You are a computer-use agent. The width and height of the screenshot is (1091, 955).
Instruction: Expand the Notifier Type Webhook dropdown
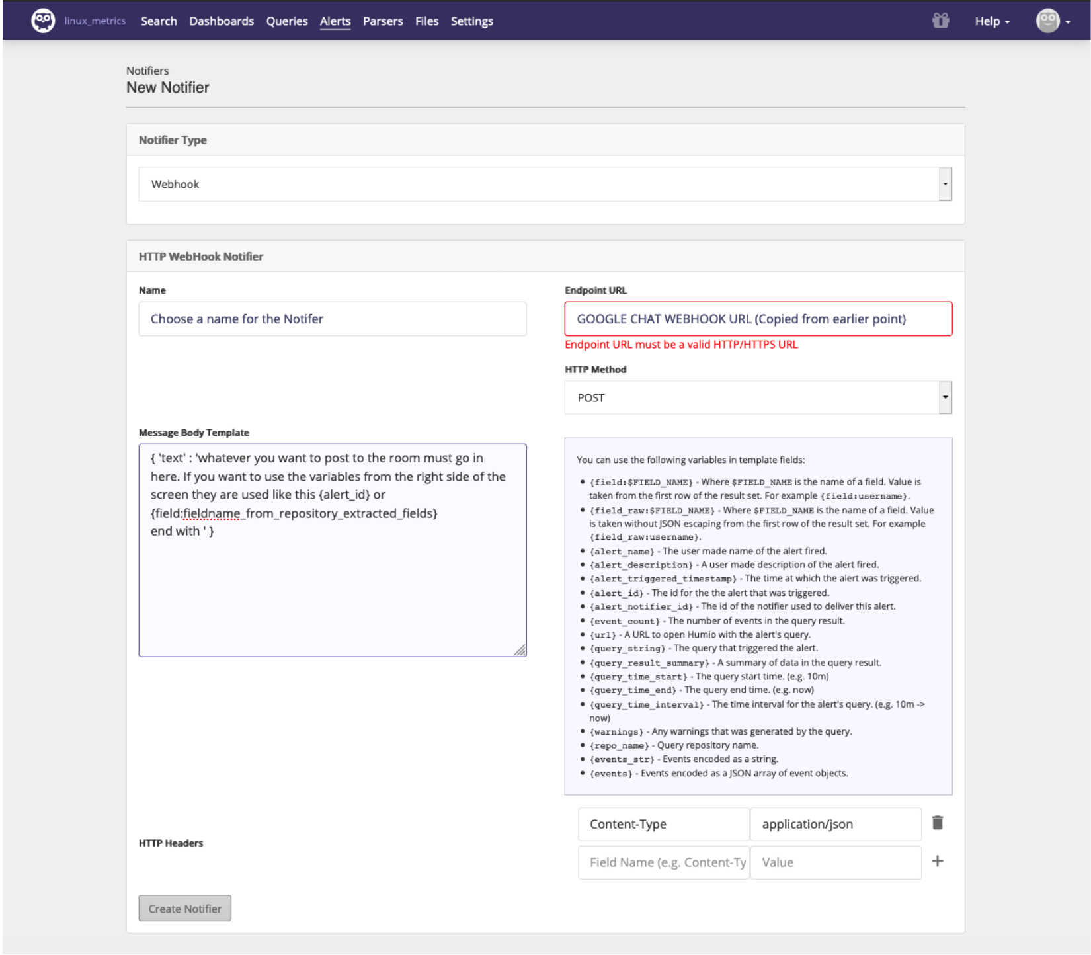coord(945,185)
